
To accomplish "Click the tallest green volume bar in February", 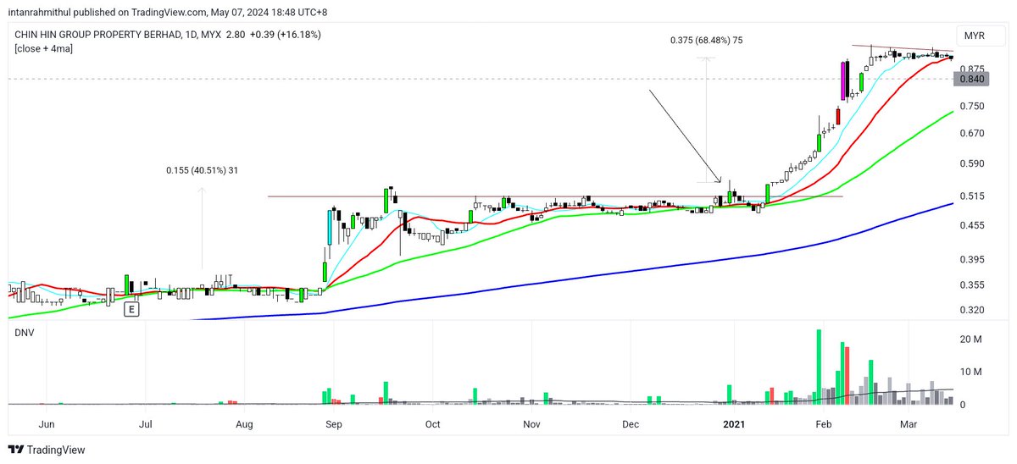I will (x=819, y=367).
